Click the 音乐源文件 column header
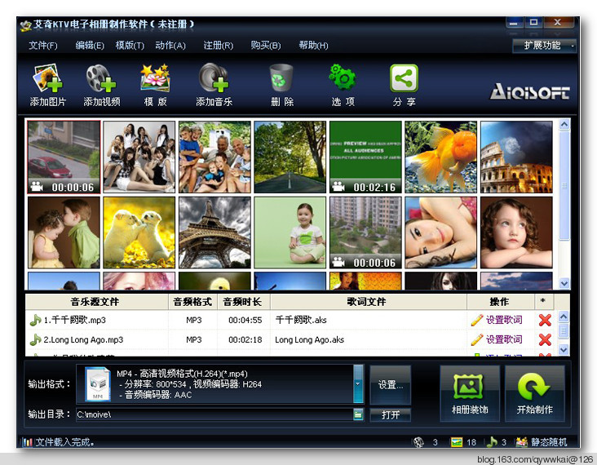597x465 pixels. point(96,302)
